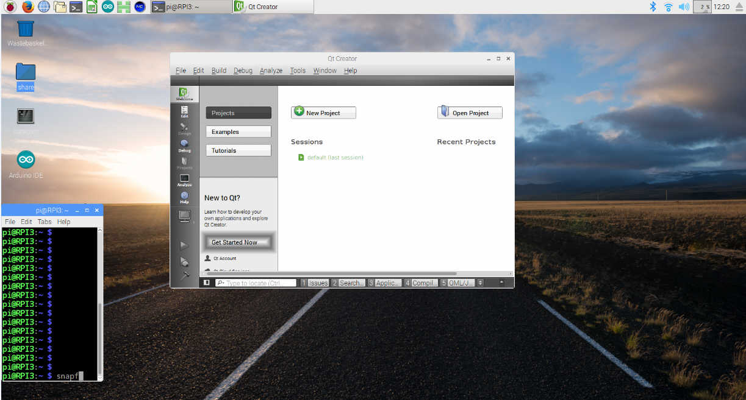746x400 pixels.
Task: Select the Examples tab on Welcome page
Action: 238,132
